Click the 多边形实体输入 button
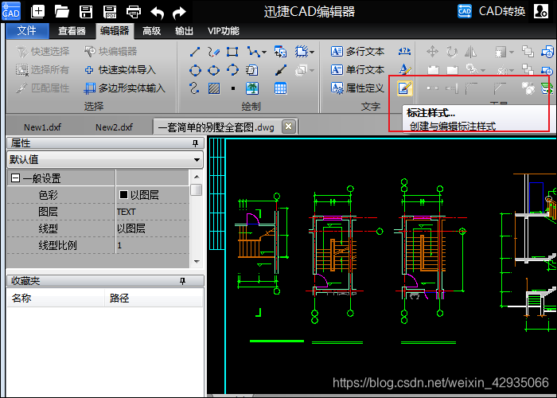The width and height of the screenshot is (557, 398). (125, 88)
